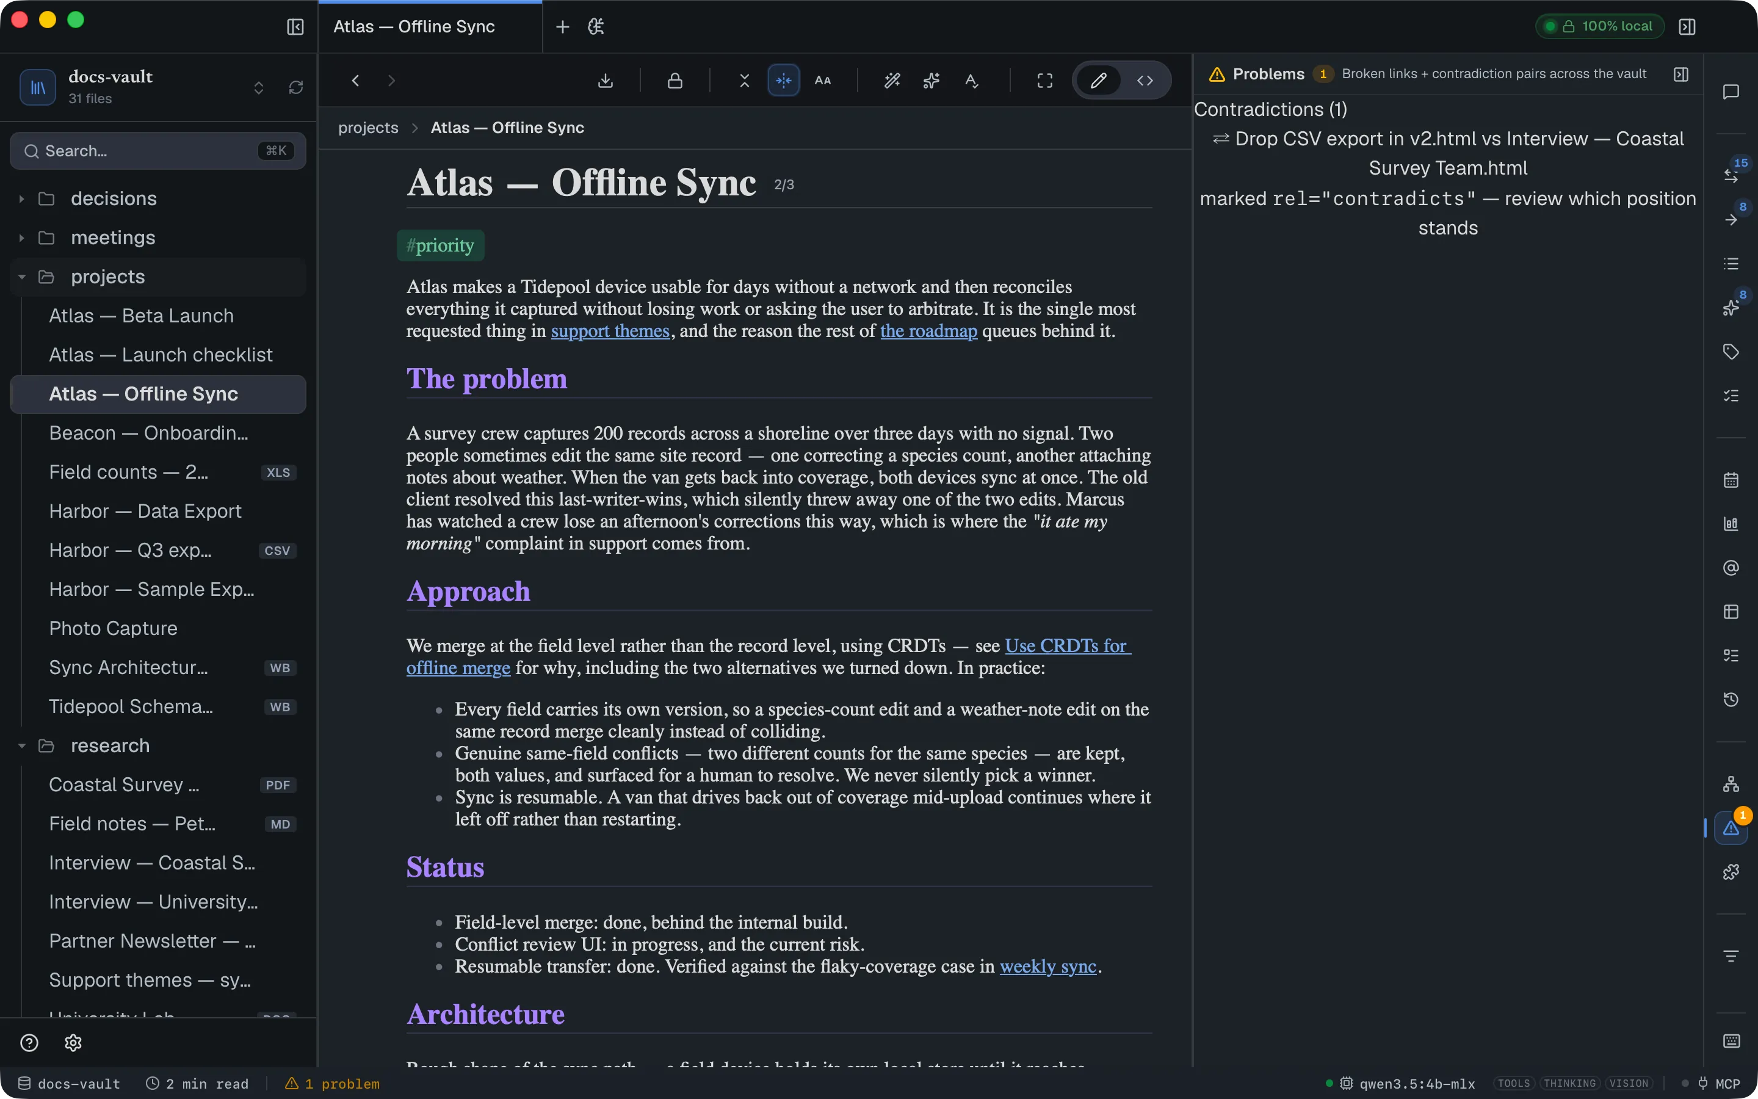This screenshot has height=1099, width=1758.
Task: Follow the support themes link
Action: [610, 331]
